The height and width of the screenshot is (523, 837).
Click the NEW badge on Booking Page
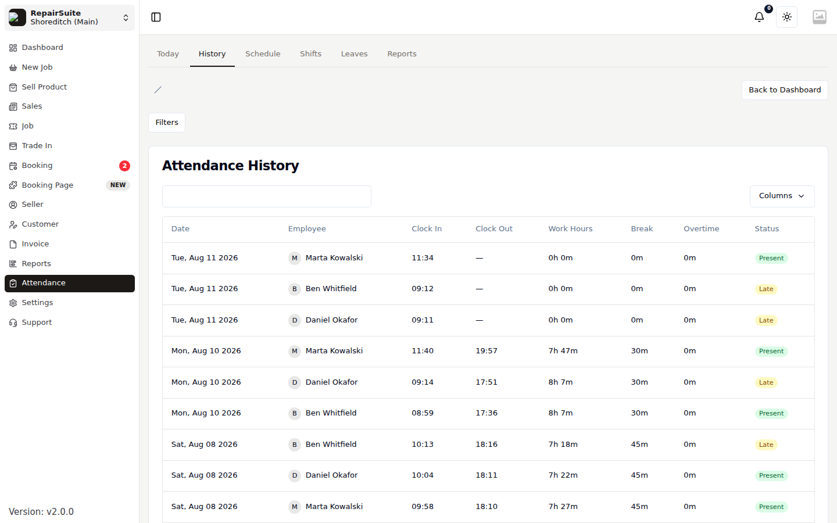pyautogui.click(x=118, y=185)
